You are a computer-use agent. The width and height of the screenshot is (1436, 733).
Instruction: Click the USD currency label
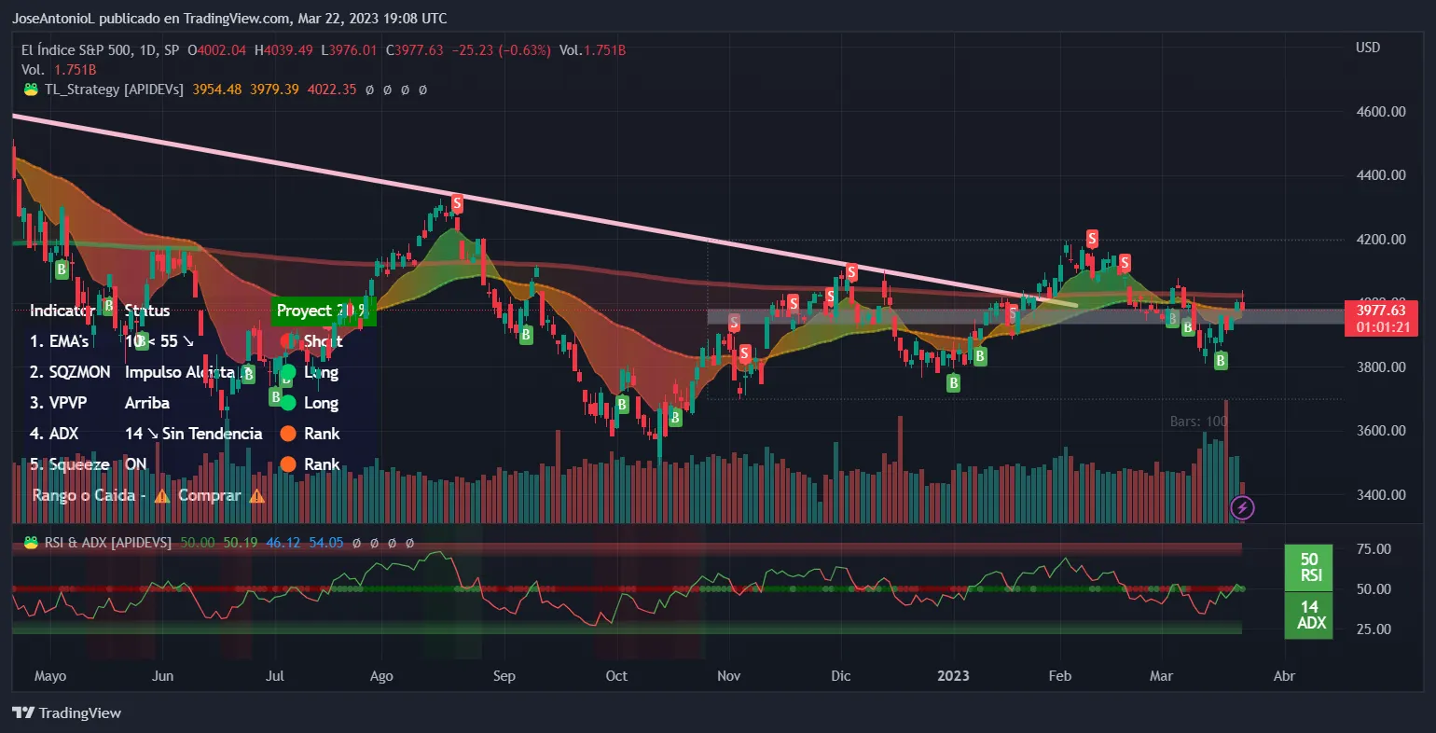1368,48
